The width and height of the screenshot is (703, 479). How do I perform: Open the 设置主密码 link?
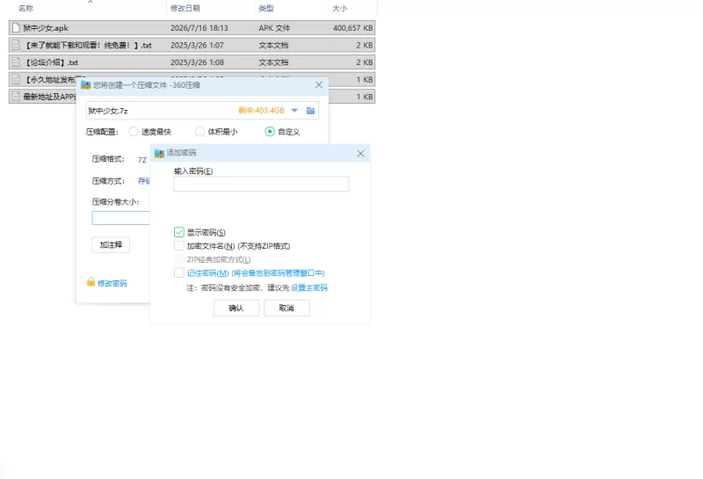pyautogui.click(x=309, y=288)
